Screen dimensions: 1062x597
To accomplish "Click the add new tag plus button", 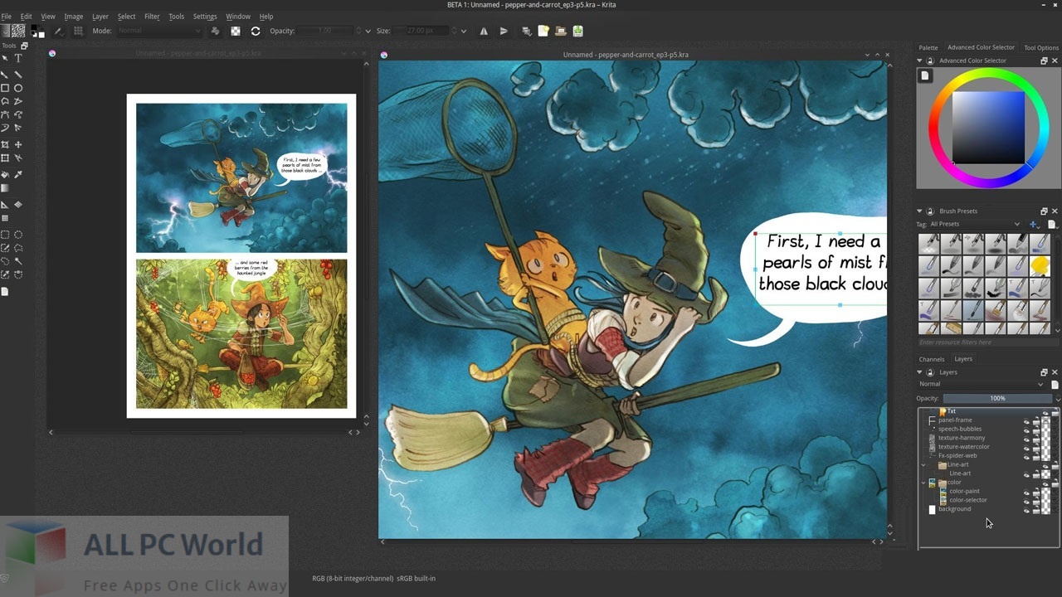I will pos(1034,224).
